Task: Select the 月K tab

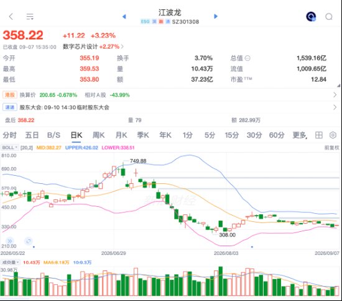Action: click(x=121, y=135)
